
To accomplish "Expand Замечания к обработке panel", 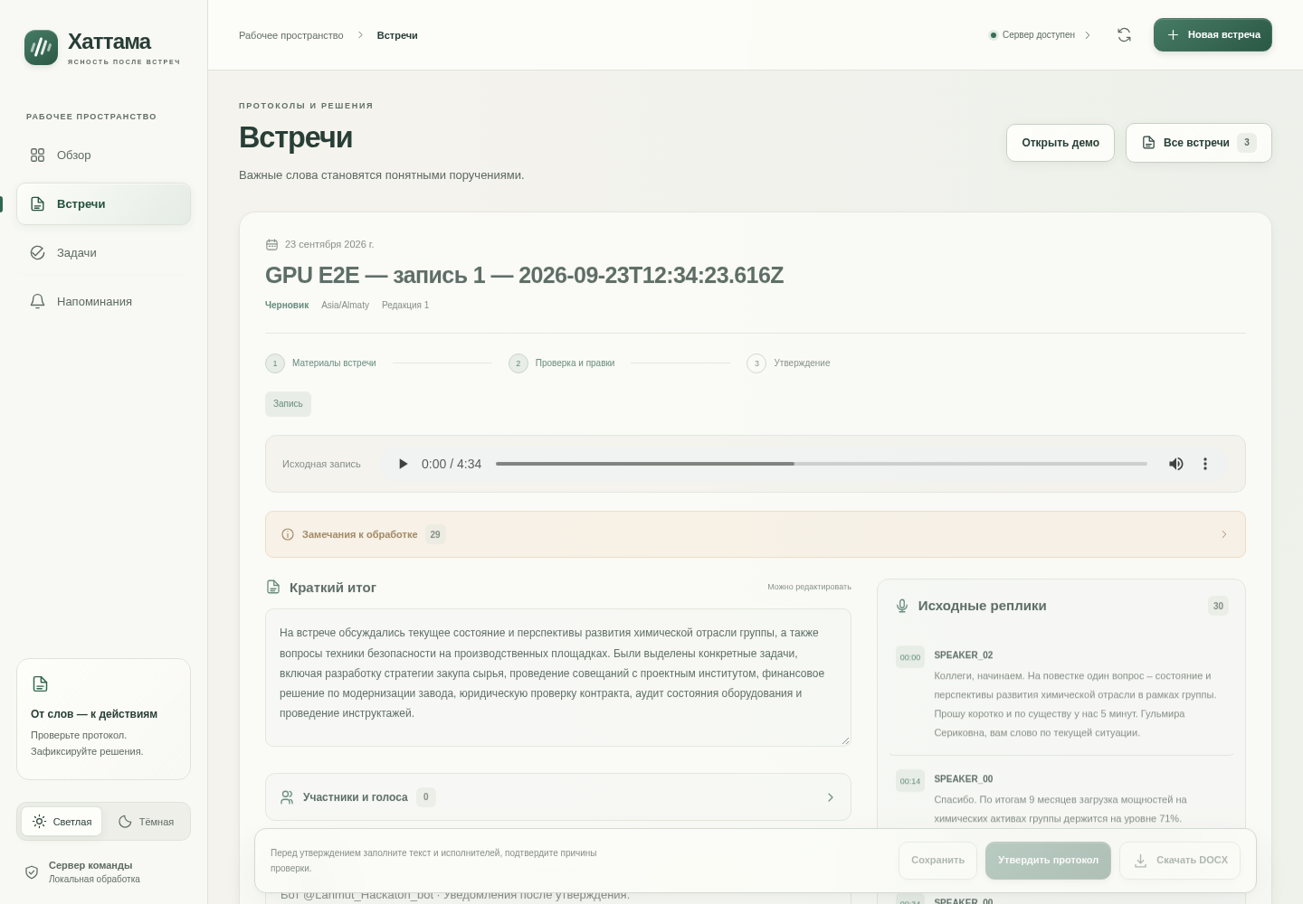I will [x=756, y=534].
